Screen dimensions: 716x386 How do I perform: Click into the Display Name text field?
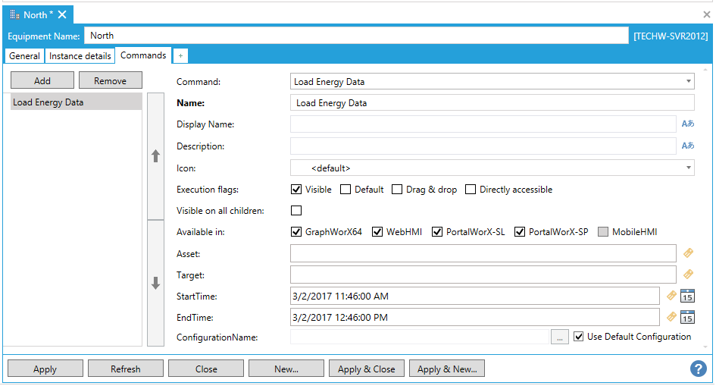(483, 124)
